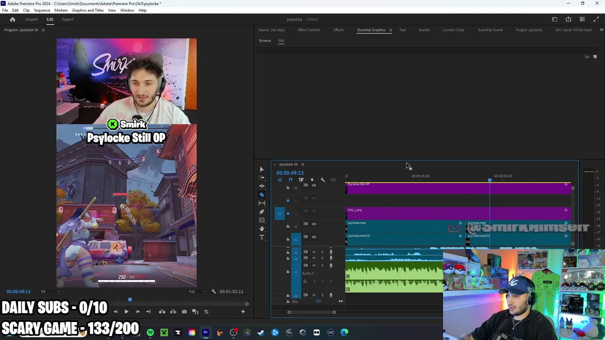605x340 pixels.
Task: Click the Comparison View icon in the Program Monitor
Action: tap(195, 312)
